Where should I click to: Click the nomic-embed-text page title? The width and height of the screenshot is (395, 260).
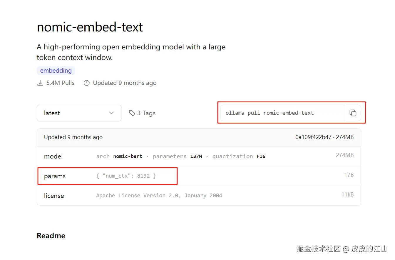click(90, 27)
